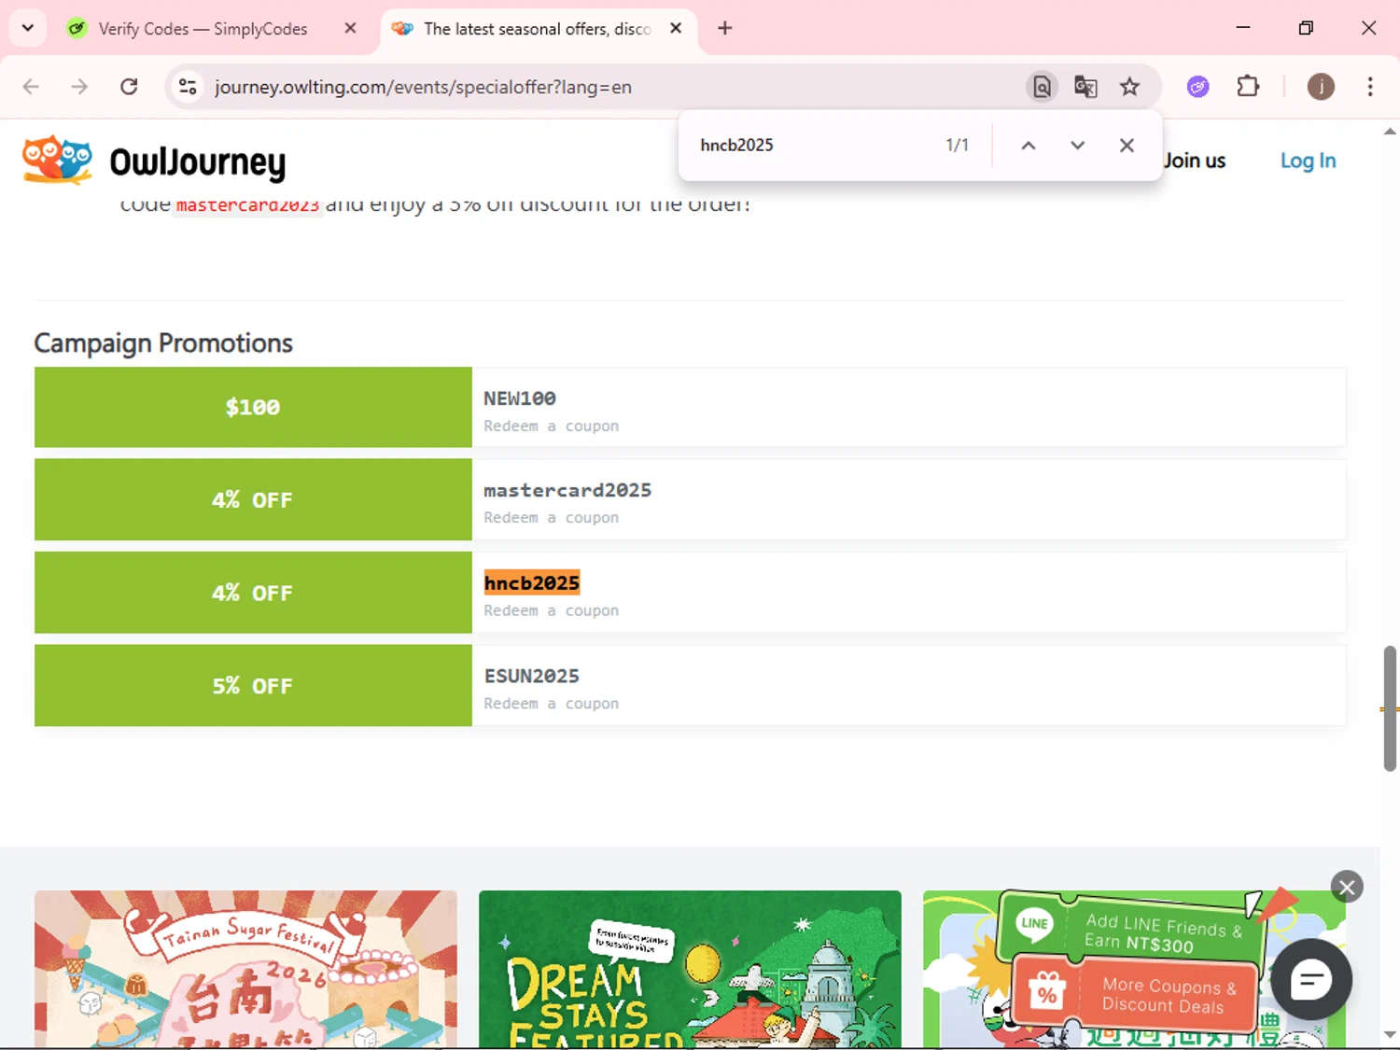Open the Extensions puzzle icon
This screenshot has height=1050, width=1400.
click(1248, 87)
